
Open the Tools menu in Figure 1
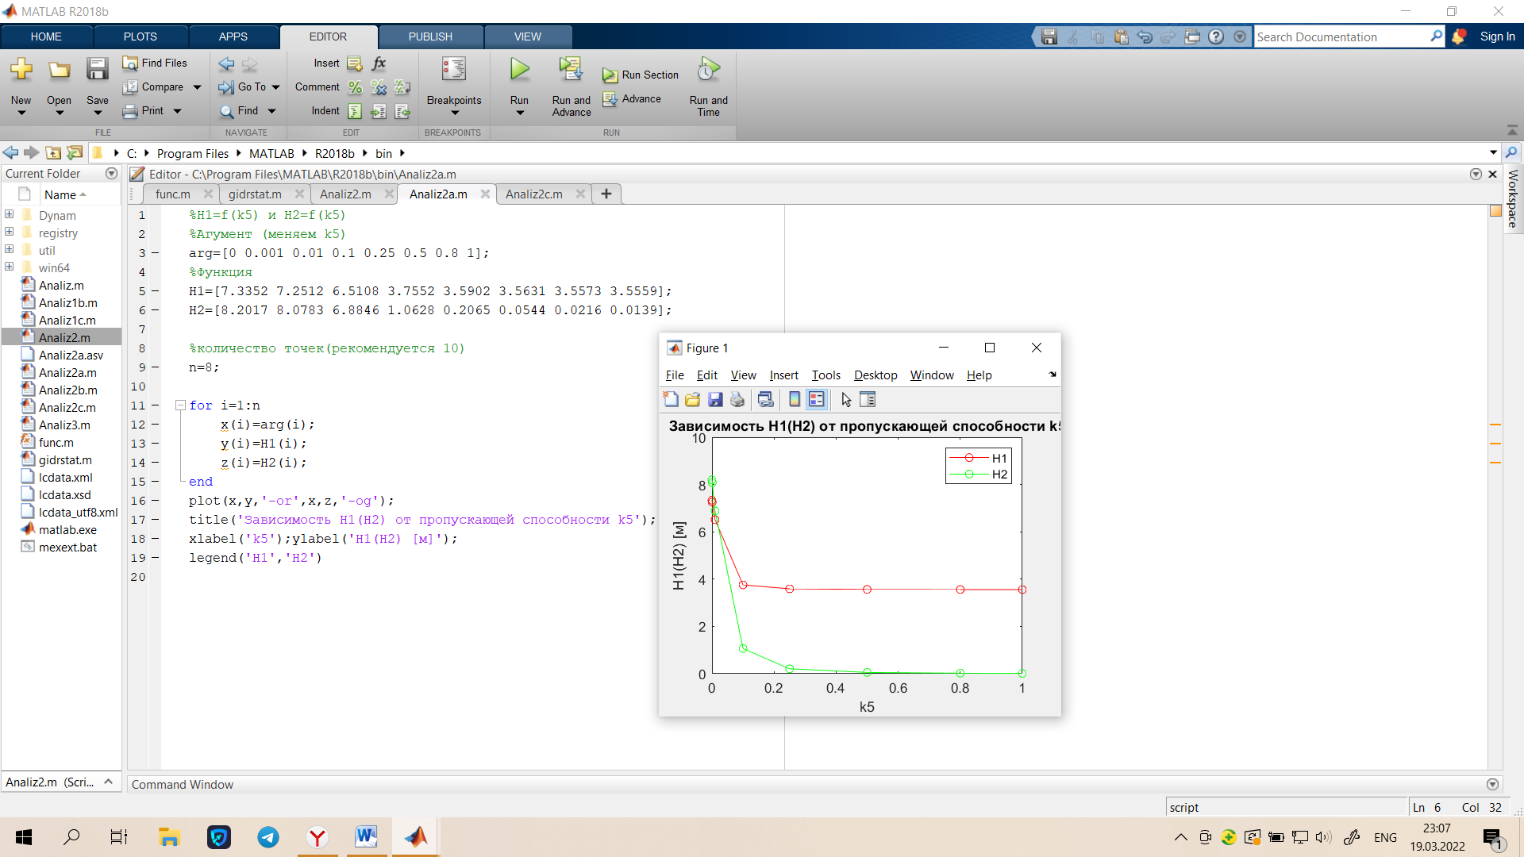click(x=825, y=375)
